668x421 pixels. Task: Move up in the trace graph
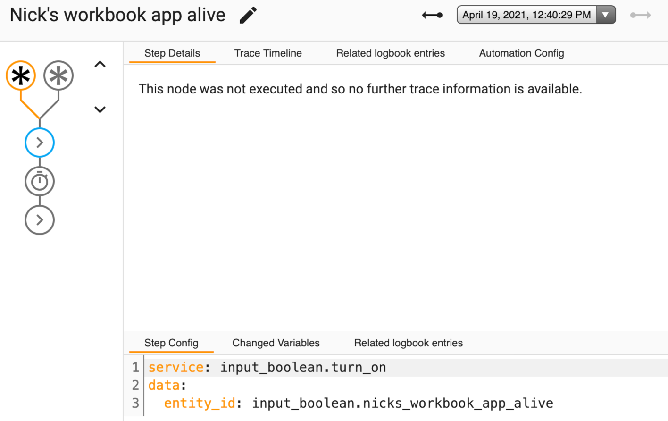point(100,64)
